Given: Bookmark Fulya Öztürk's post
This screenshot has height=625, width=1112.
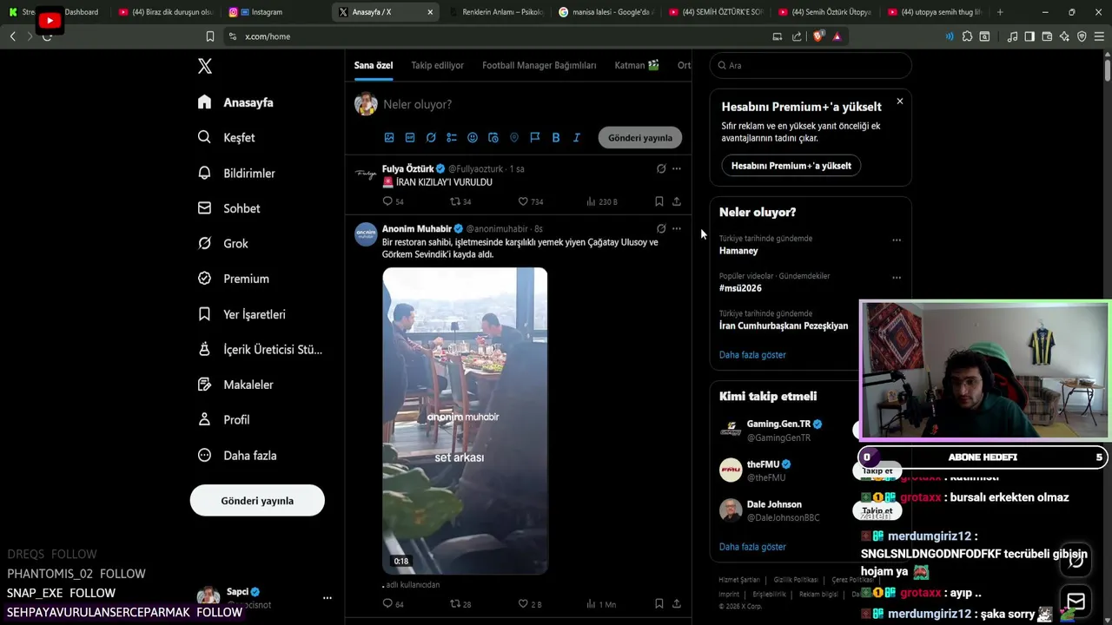Looking at the screenshot, I should click(659, 201).
